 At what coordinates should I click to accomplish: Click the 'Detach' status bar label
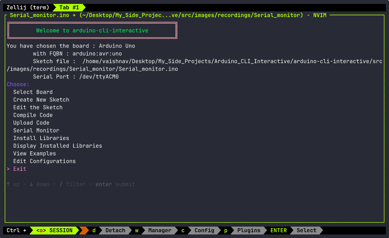pyautogui.click(x=115, y=230)
